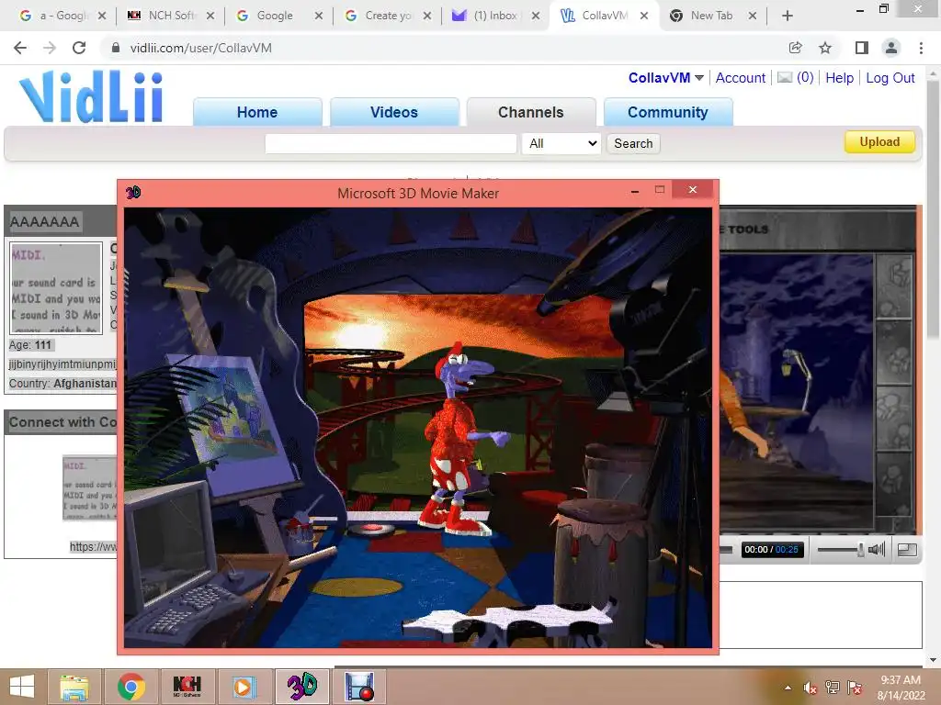Focus the VidLii search input field
This screenshot has height=705, width=941.
coord(391,143)
